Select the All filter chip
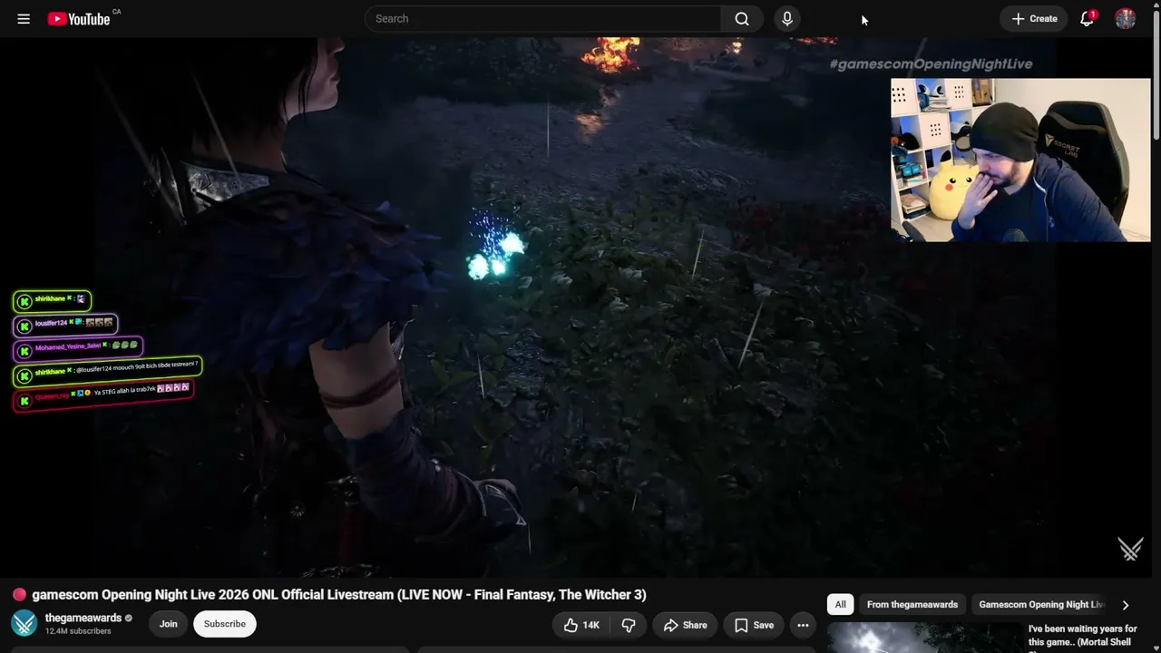The width and height of the screenshot is (1161, 653). (x=841, y=605)
